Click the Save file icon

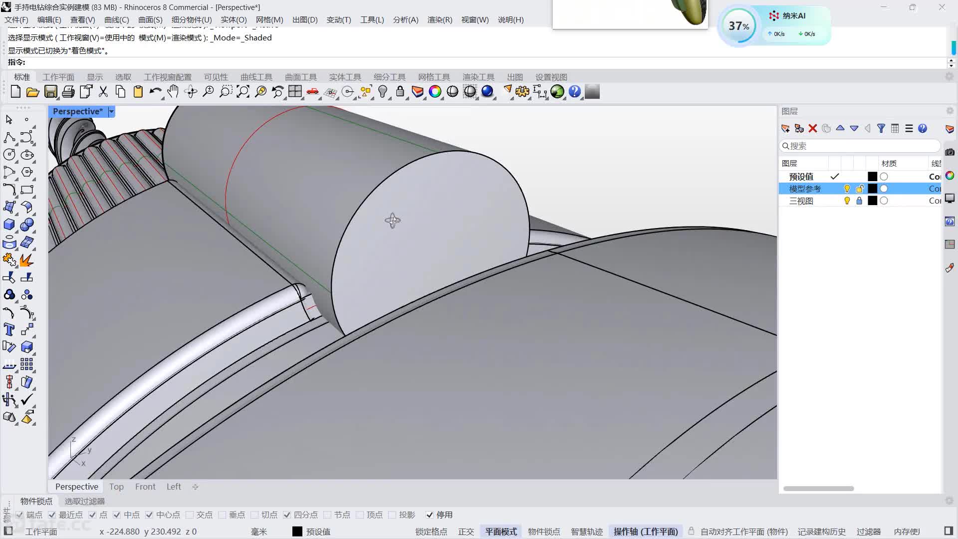pos(50,92)
